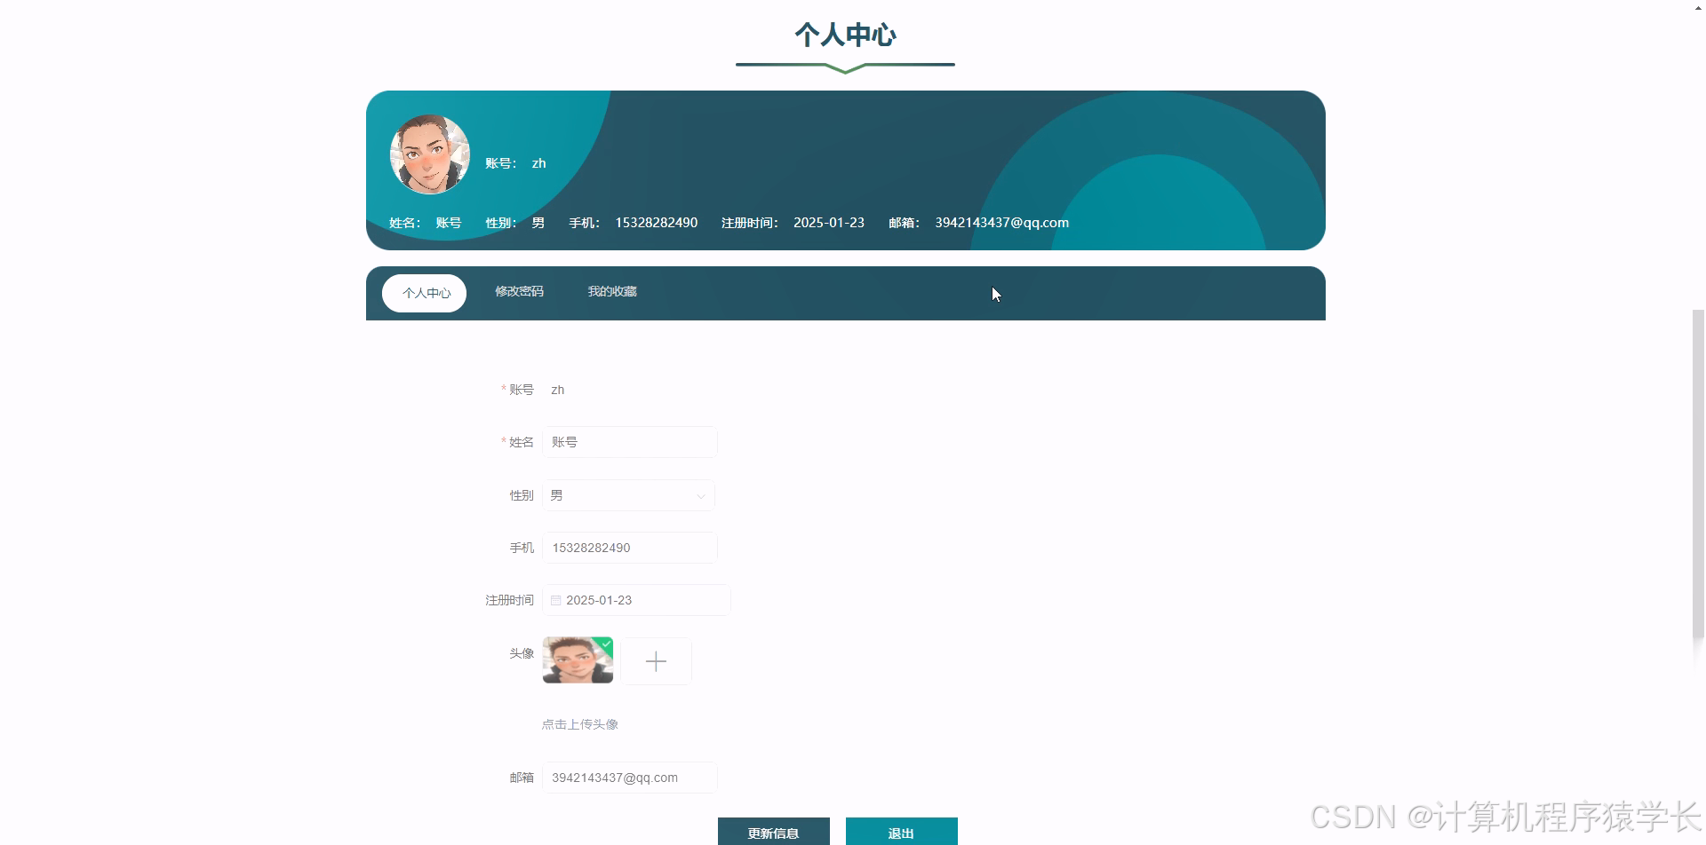Viewport: 1706px width, 845px height.
Task: Click the dropdown chevron beside 男
Action: tap(701, 495)
